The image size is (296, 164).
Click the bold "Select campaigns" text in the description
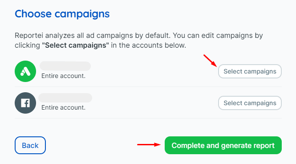[x=76, y=45]
